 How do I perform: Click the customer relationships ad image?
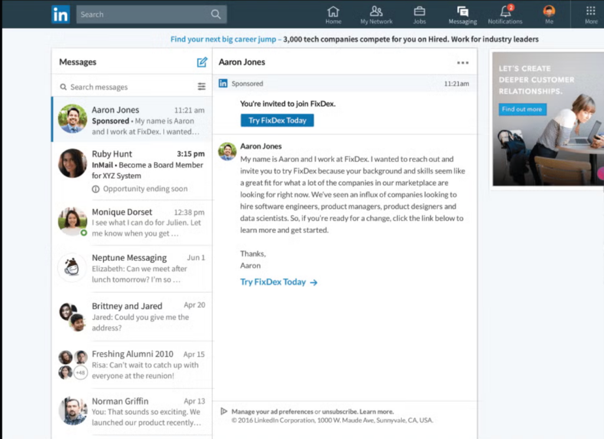point(548,119)
